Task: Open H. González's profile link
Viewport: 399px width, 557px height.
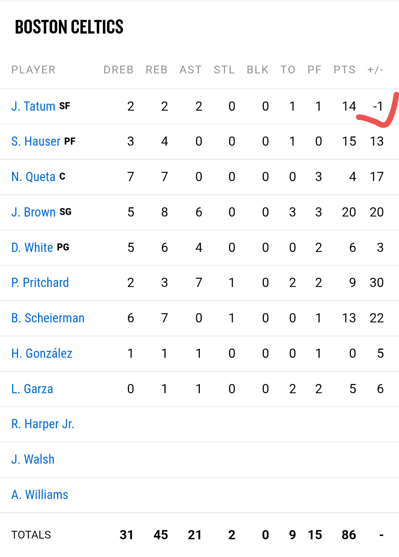Action: [42, 353]
